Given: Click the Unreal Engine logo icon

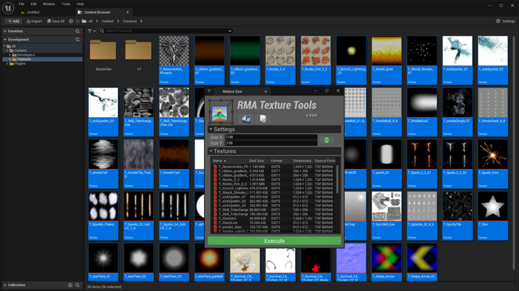Looking at the screenshot, I should point(8,8).
